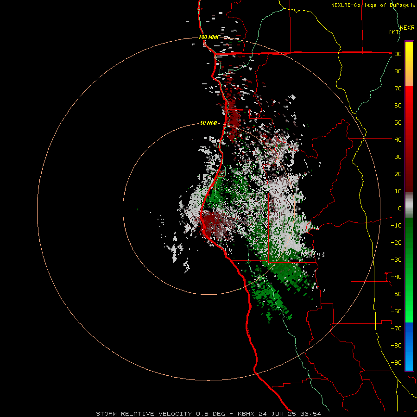Click the 70 value on the velocity scale

[x=398, y=88]
